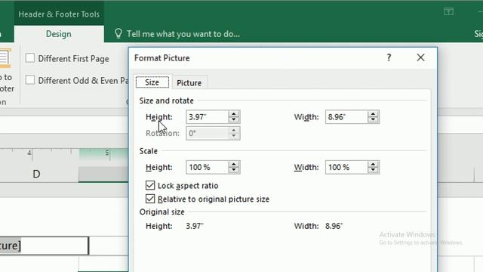Click the Format Picture help question mark
The height and width of the screenshot is (272, 483).
[389, 57]
